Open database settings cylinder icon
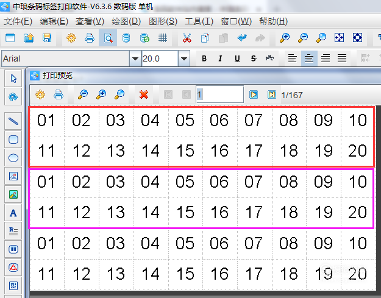381x298 pixels. (126, 38)
